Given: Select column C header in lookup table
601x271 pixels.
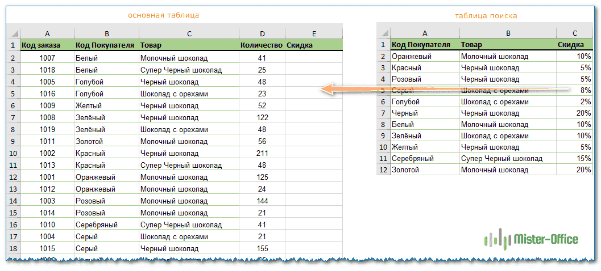Looking at the screenshot, I should pos(575,33).
